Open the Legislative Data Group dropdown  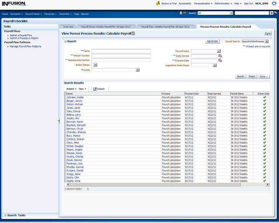[x=214, y=65]
